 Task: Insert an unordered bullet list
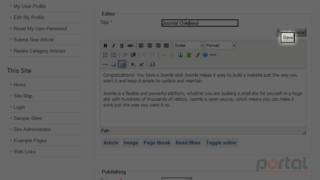tap(105, 55)
